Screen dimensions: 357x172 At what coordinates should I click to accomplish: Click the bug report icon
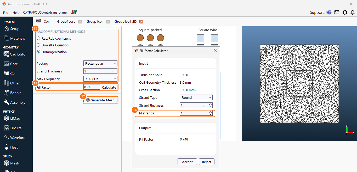tap(345, 12)
